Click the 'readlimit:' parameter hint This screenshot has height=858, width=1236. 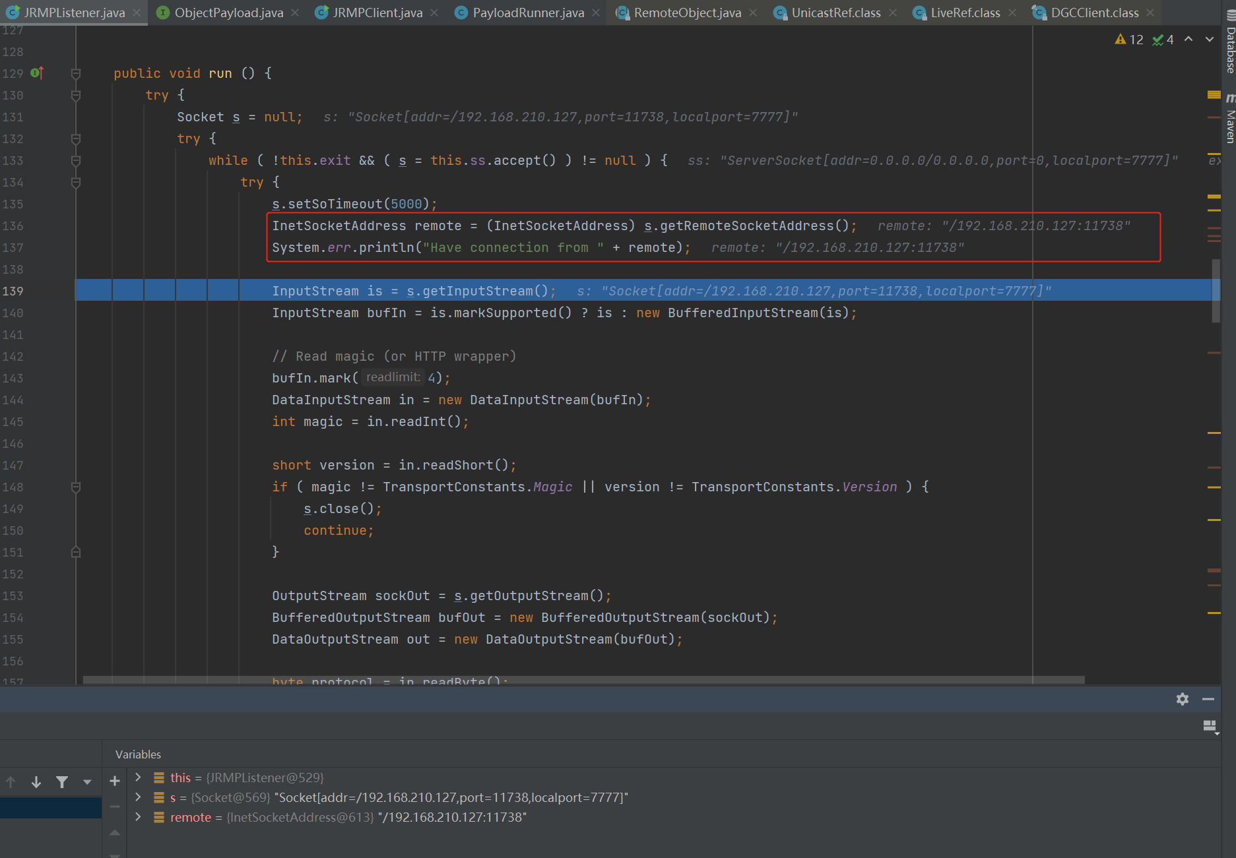393,377
